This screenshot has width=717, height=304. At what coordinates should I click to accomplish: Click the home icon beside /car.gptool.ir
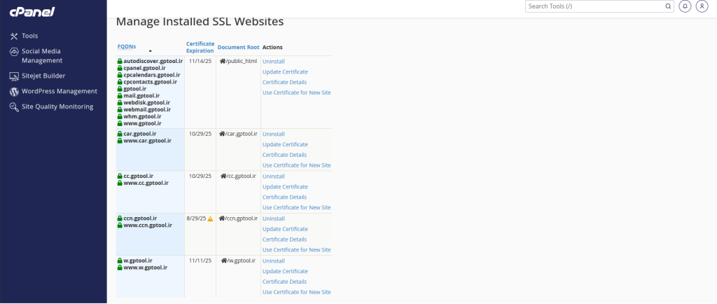click(x=222, y=134)
